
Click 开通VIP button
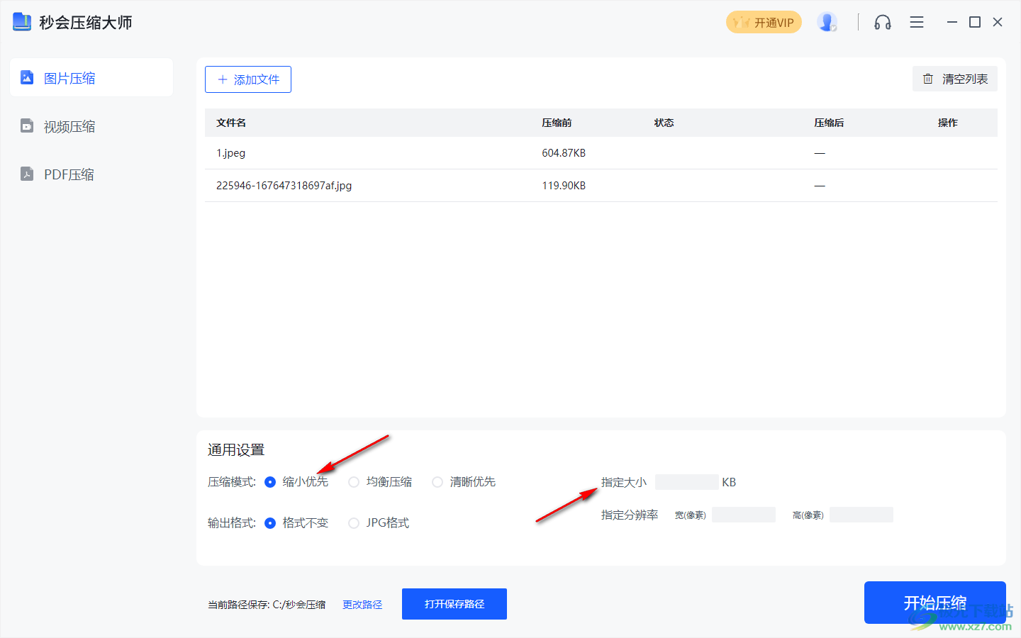tap(764, 23)
